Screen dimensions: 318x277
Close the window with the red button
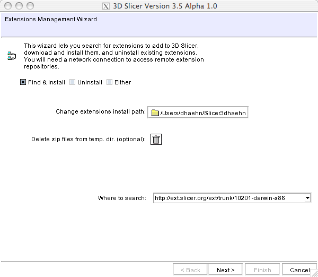(x=8, y=6)
